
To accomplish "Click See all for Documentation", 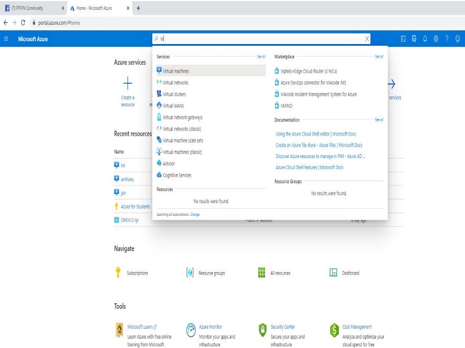I will coord(379,120).
